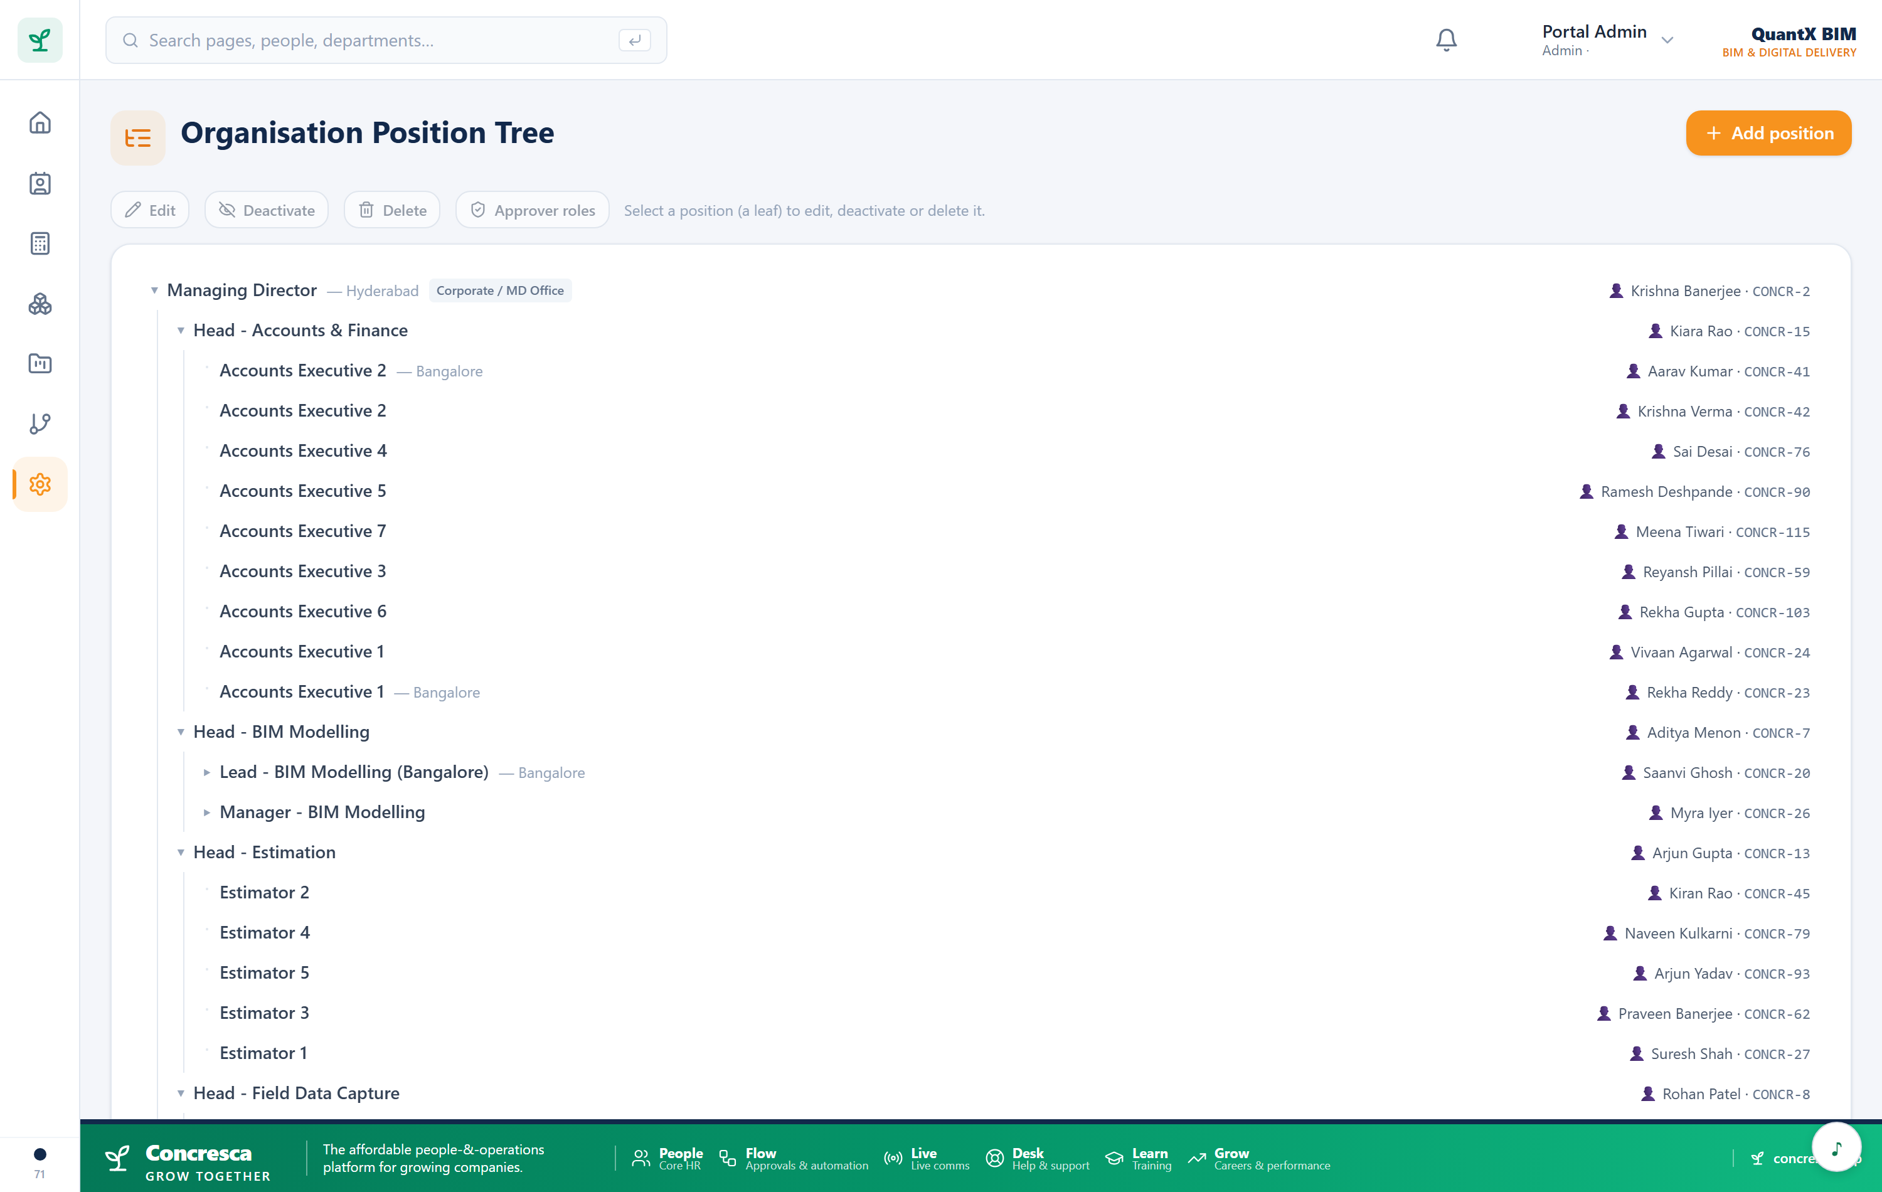
Task: Click the Delete button
Action: 392,210
